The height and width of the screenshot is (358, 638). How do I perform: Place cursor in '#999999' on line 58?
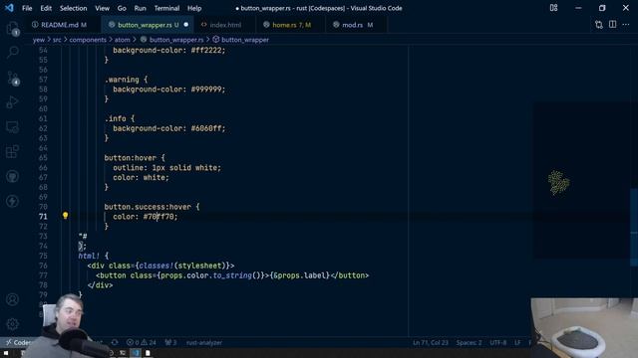[x=206, y=89]
